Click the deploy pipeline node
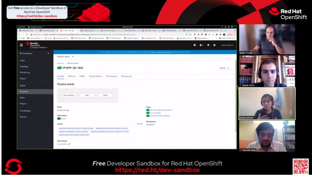The height and width of the screenshot is (175, 312). tap(105, 95)
